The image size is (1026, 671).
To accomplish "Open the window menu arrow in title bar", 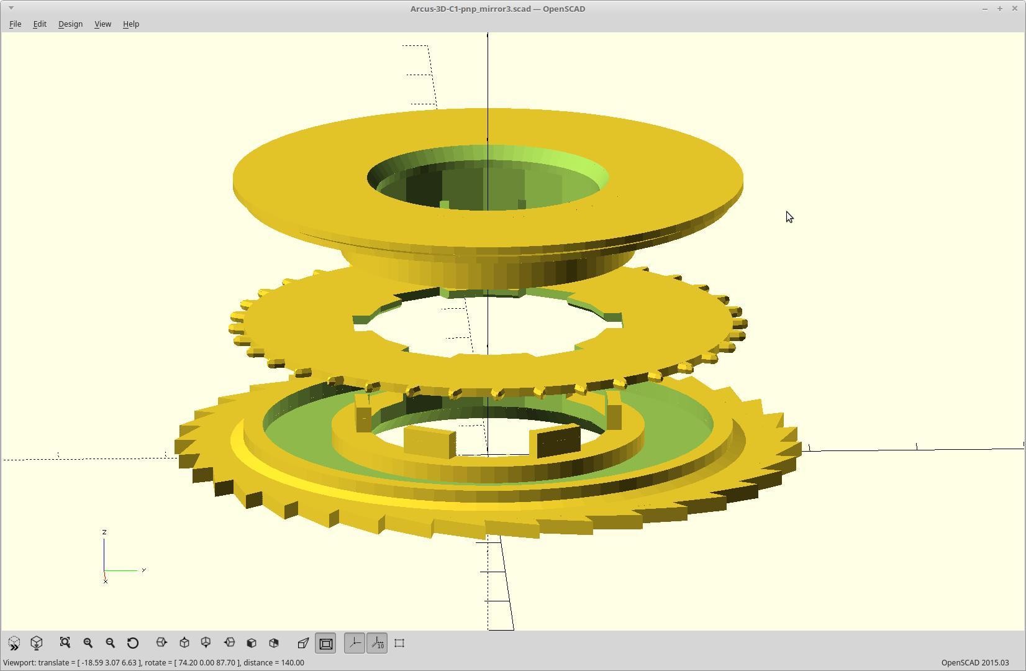I will click(11, 8).
